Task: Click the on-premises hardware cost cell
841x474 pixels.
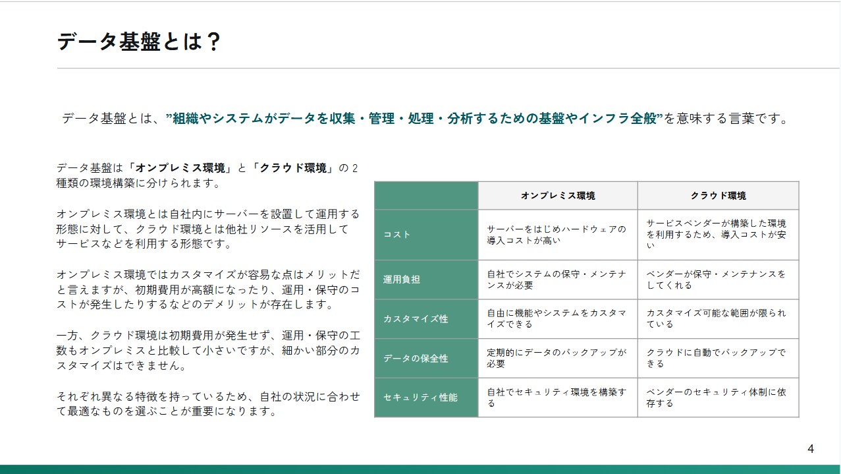Action: pos(557,235)
